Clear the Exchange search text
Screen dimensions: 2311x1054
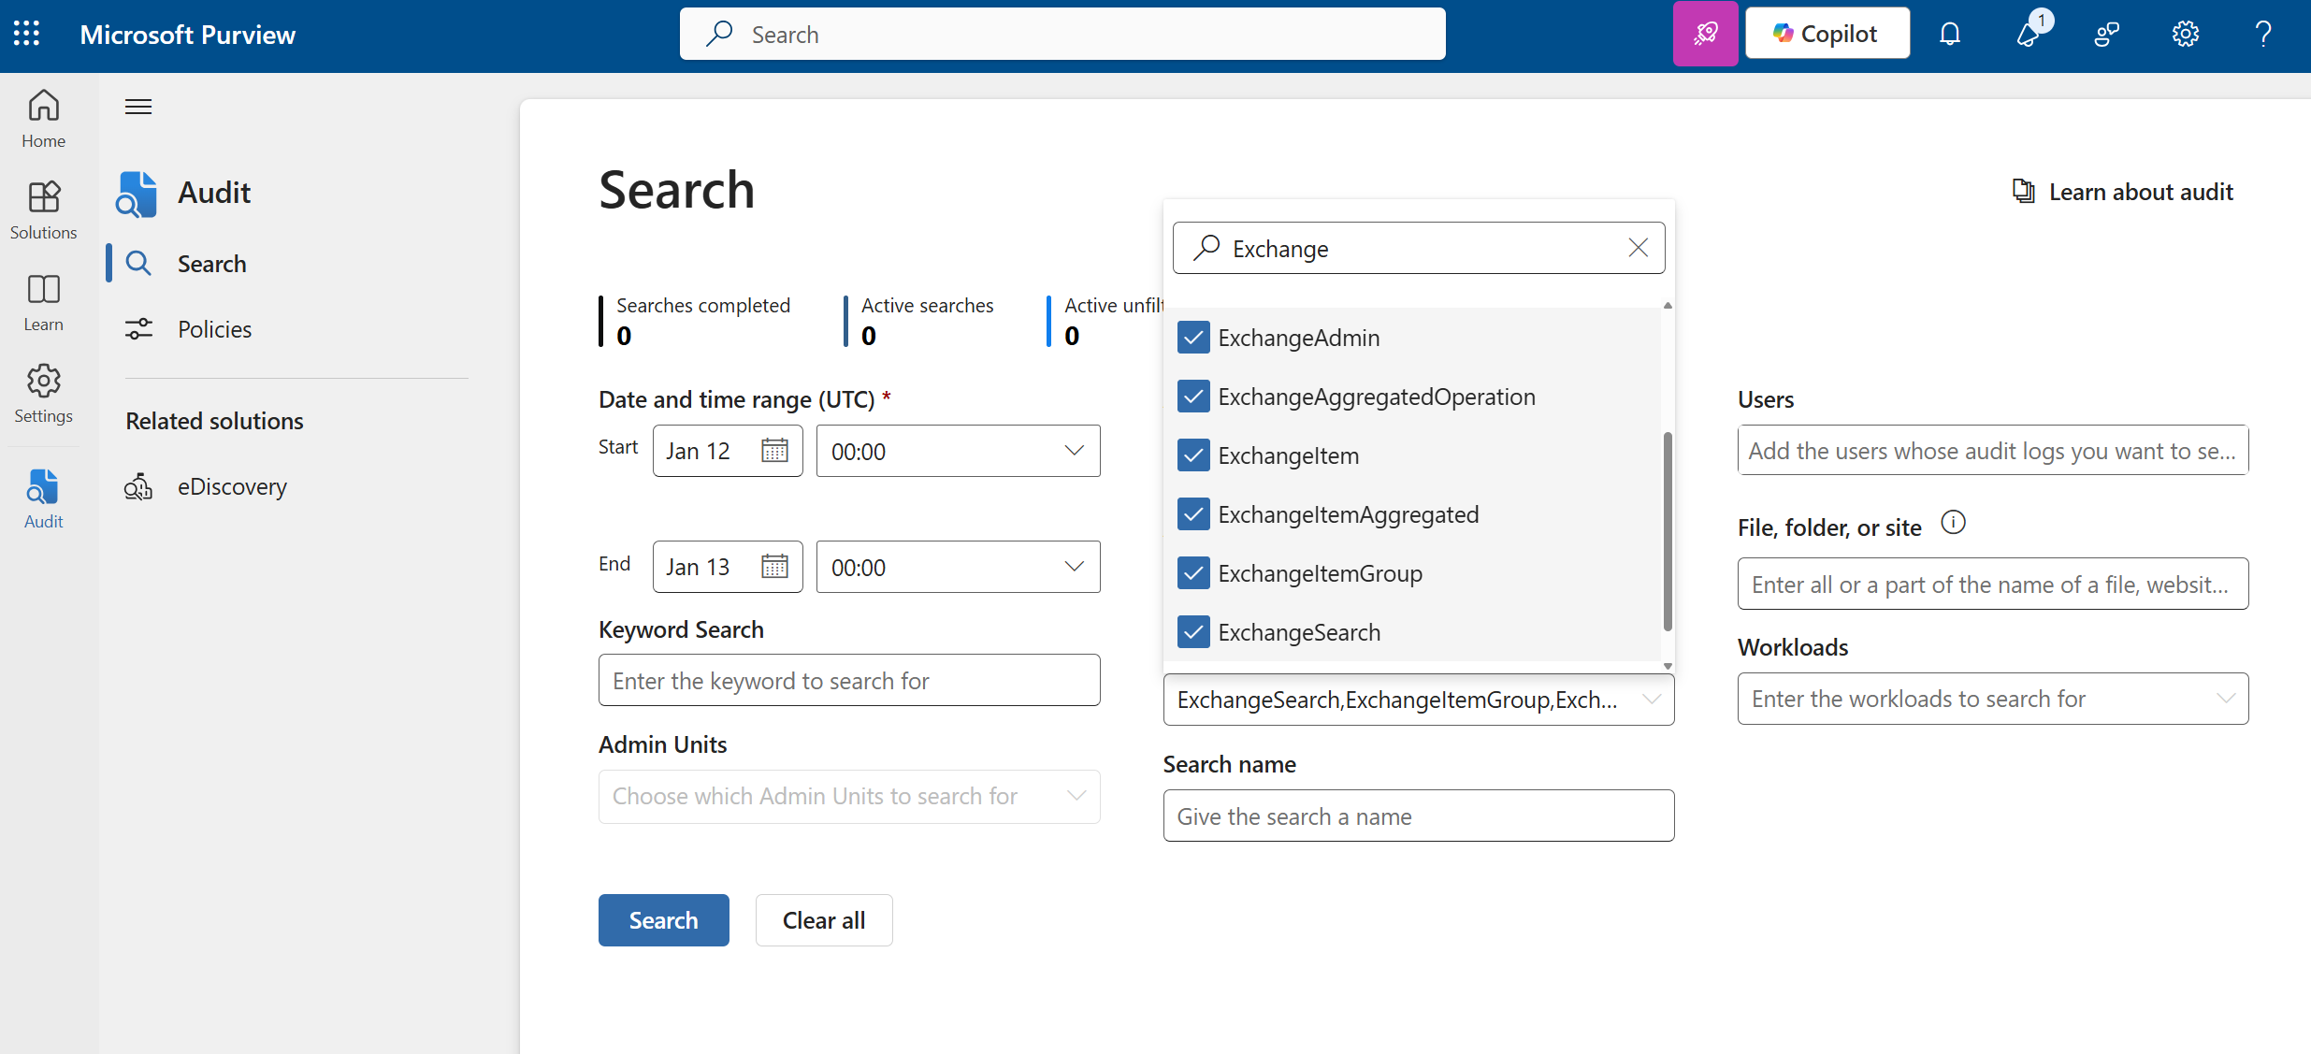(x=1638, y=247)
